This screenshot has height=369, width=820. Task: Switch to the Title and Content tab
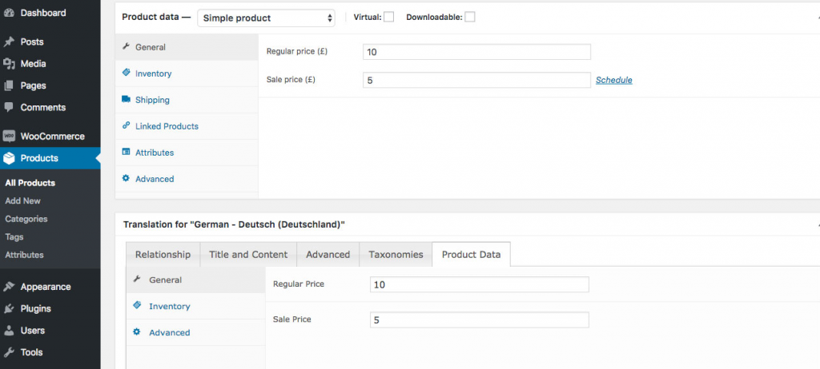tap(248, 255)
